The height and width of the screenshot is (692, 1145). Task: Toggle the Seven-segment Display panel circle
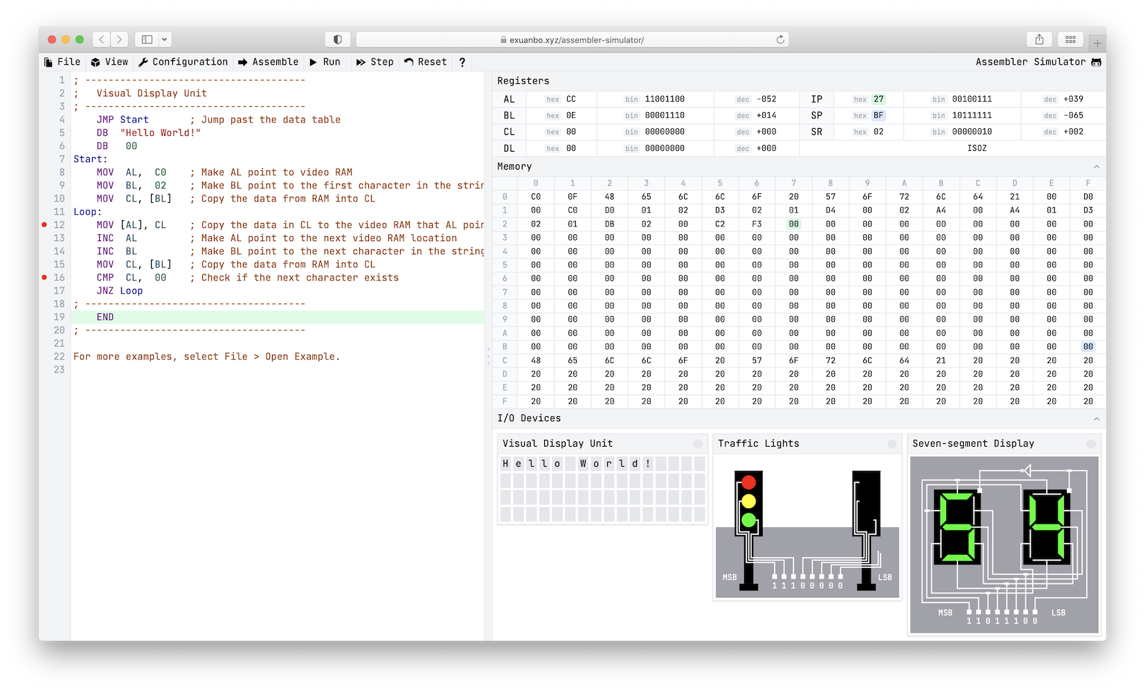(x=1091, y=444)
